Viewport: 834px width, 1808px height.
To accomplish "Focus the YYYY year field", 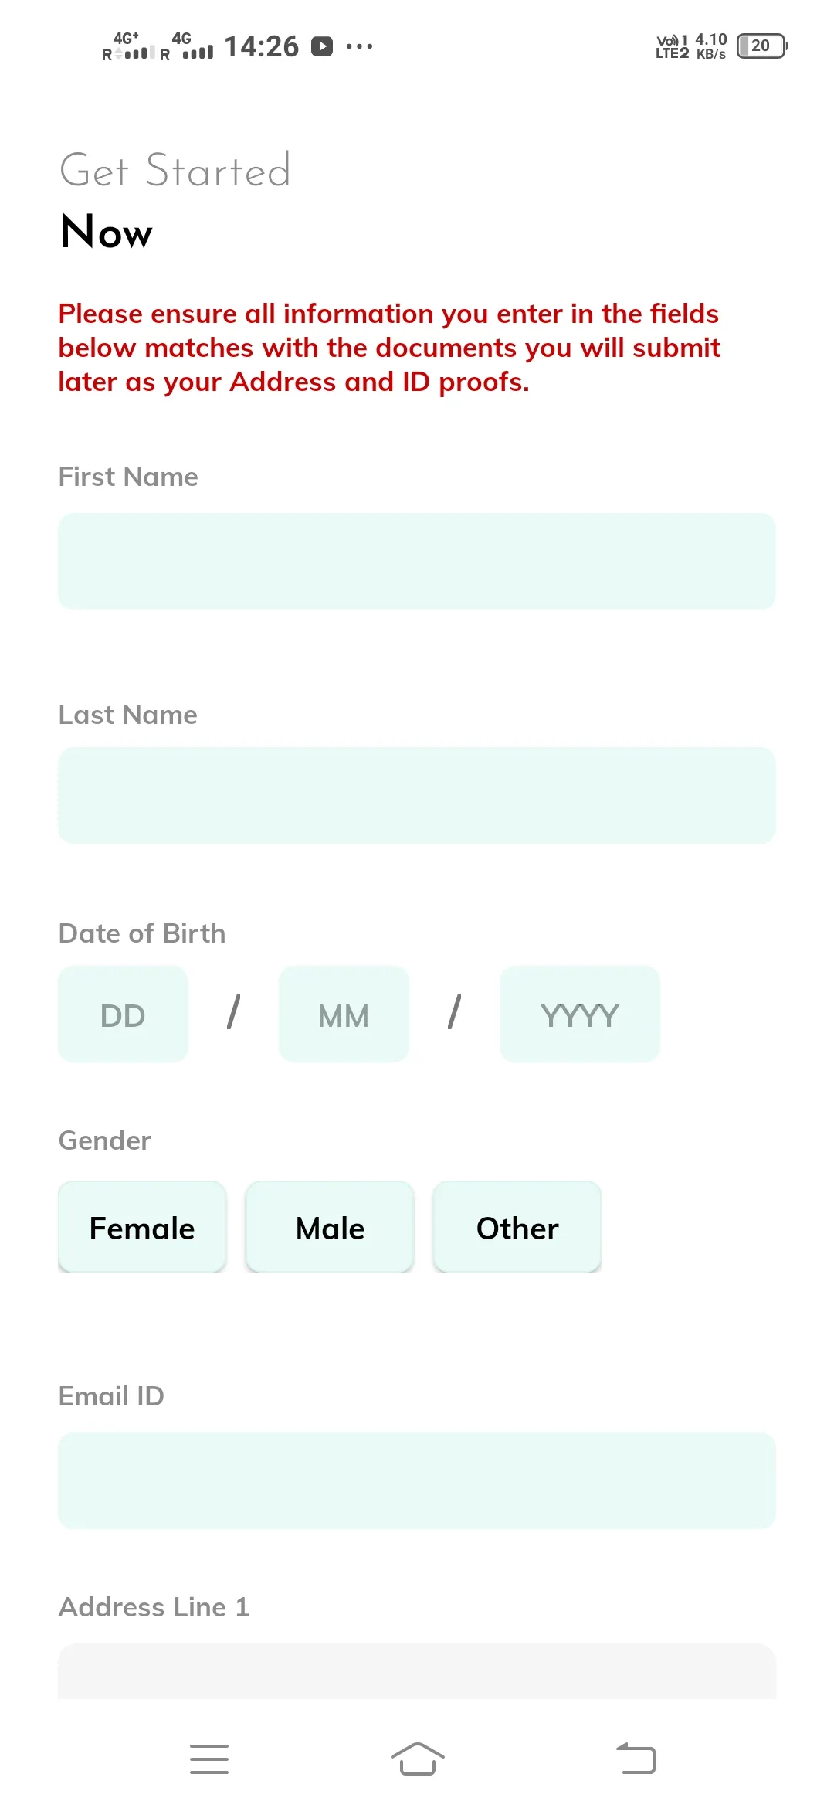I will tap(580, 1014).
